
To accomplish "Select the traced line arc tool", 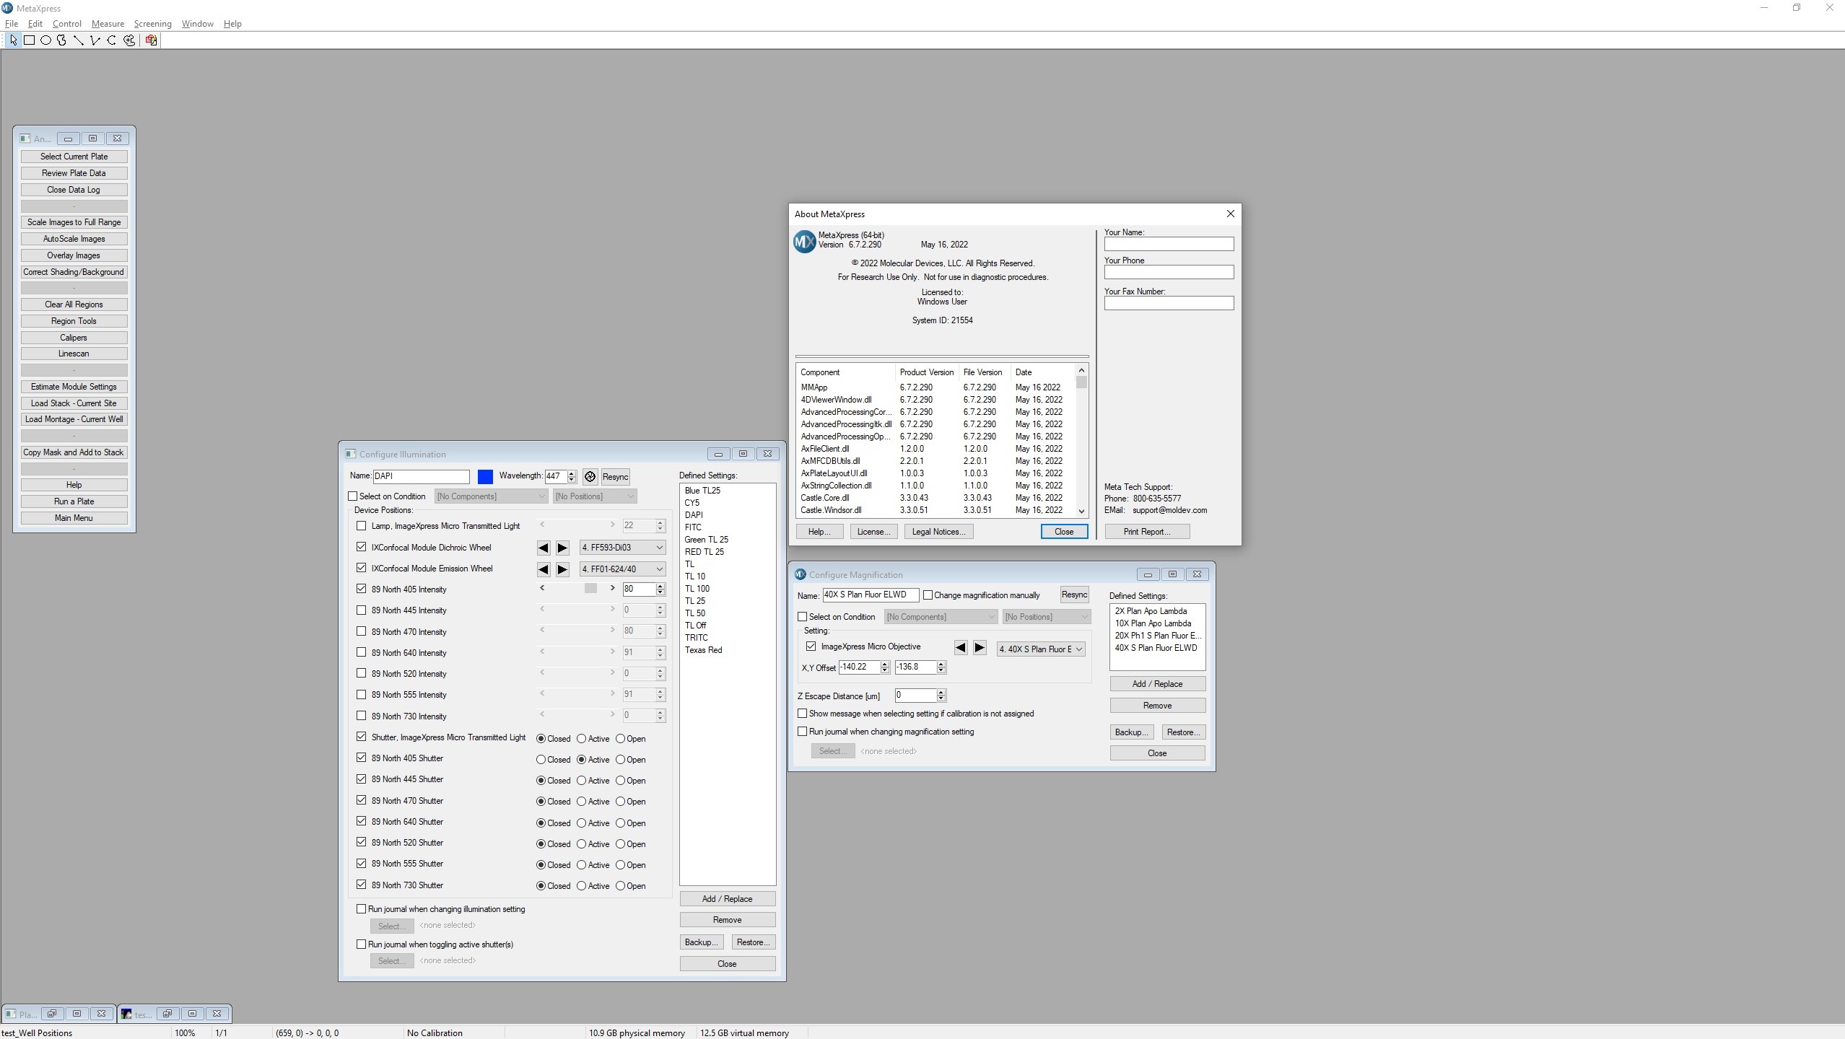I will 112,40.
